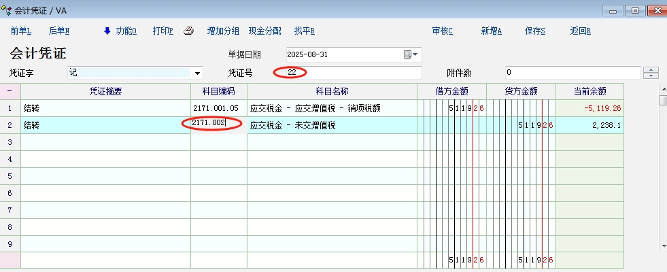Increase 附件数 with the up stepper
The width and height of the screenshot is (667, 272).
pyautogui.click(x=651, y=69)
